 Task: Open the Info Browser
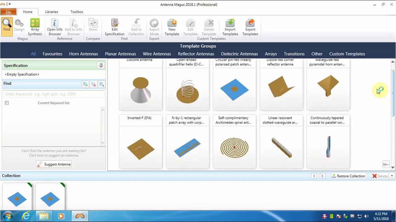point(55,27)
